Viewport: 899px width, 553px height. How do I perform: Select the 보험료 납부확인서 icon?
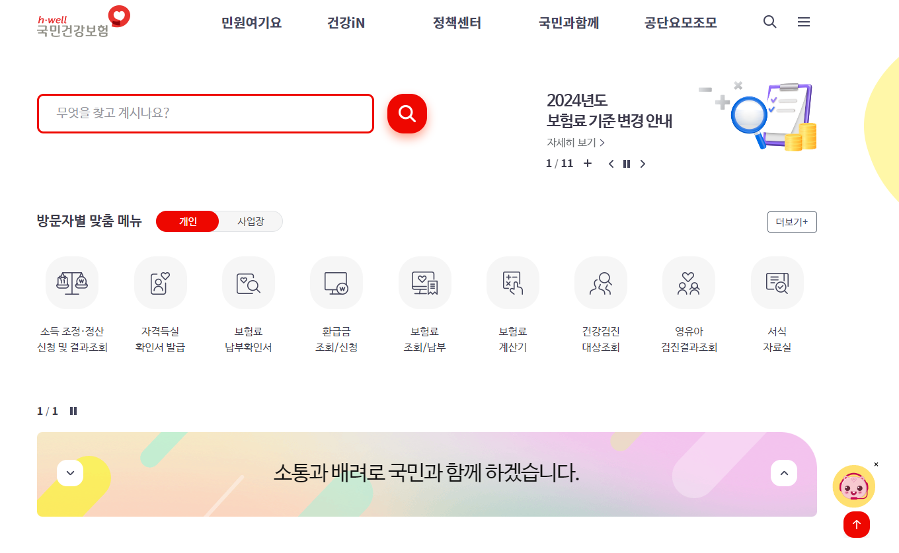coord(248,282)
